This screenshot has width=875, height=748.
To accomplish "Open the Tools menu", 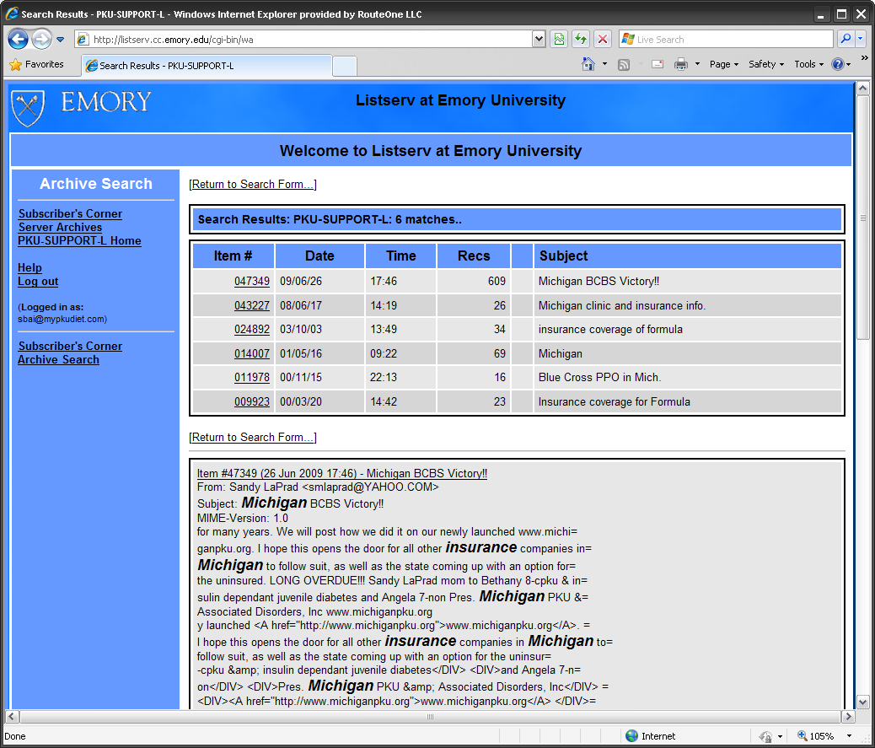I will (808, 64).
